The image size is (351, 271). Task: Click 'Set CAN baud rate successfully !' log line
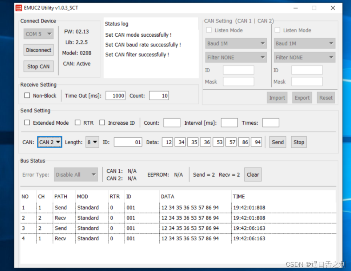[143, 45]
